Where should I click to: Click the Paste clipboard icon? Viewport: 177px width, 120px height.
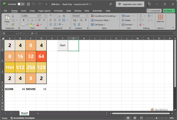7,17
